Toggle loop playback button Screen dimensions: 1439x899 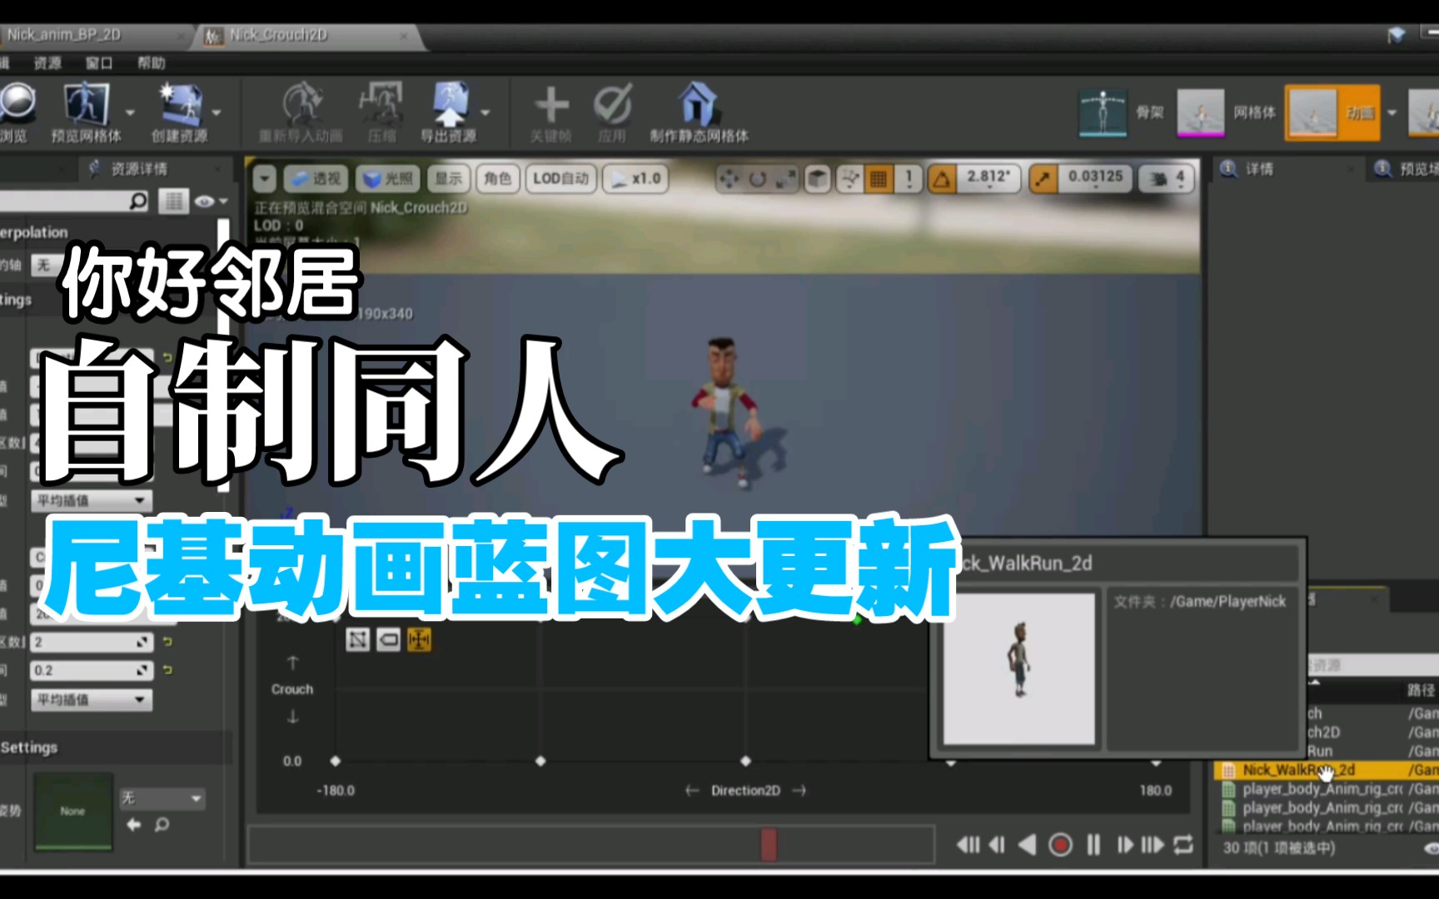(x=1183, y=845)
